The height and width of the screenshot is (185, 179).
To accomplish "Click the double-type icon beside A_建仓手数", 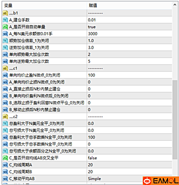I will [x=5, y=20].
